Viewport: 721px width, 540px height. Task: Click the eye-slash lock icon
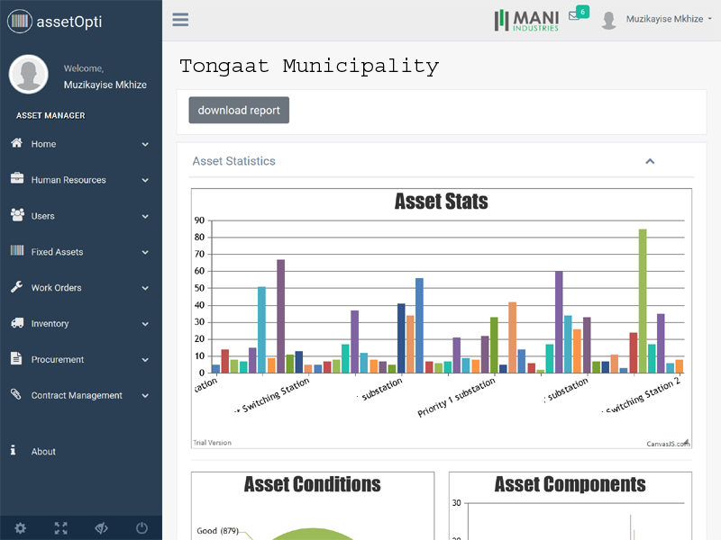(101, 528)
